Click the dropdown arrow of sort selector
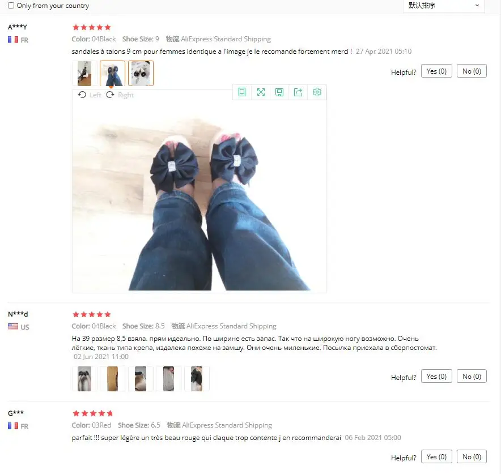 click(477, 6)
